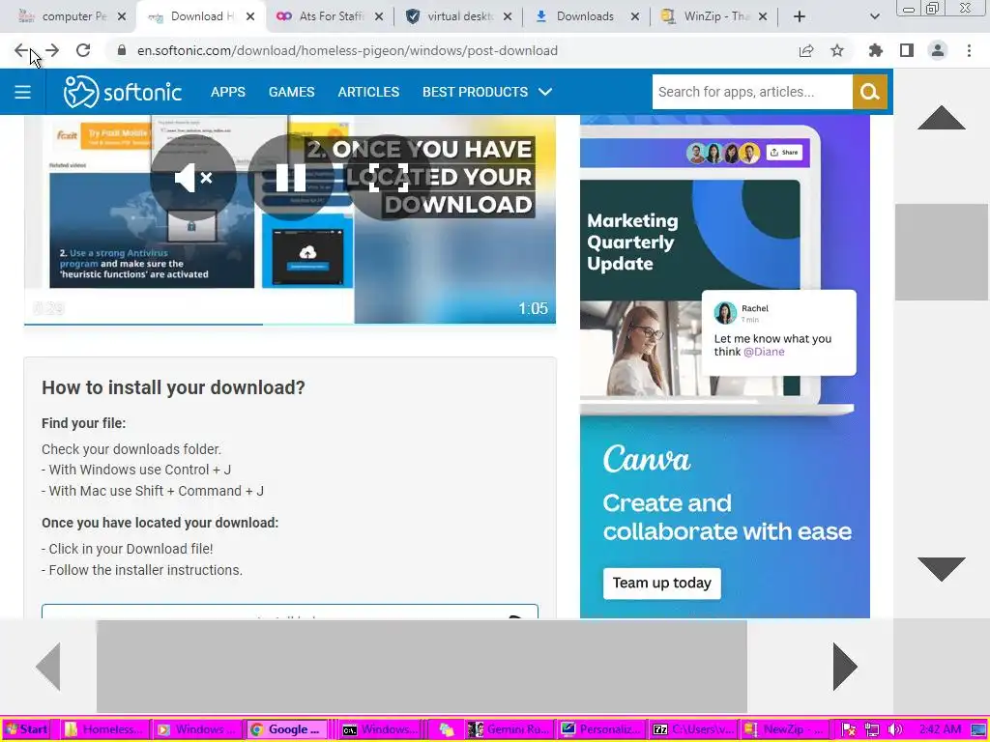Open the APPS section
990x742 pixels.
coord(228,92)
